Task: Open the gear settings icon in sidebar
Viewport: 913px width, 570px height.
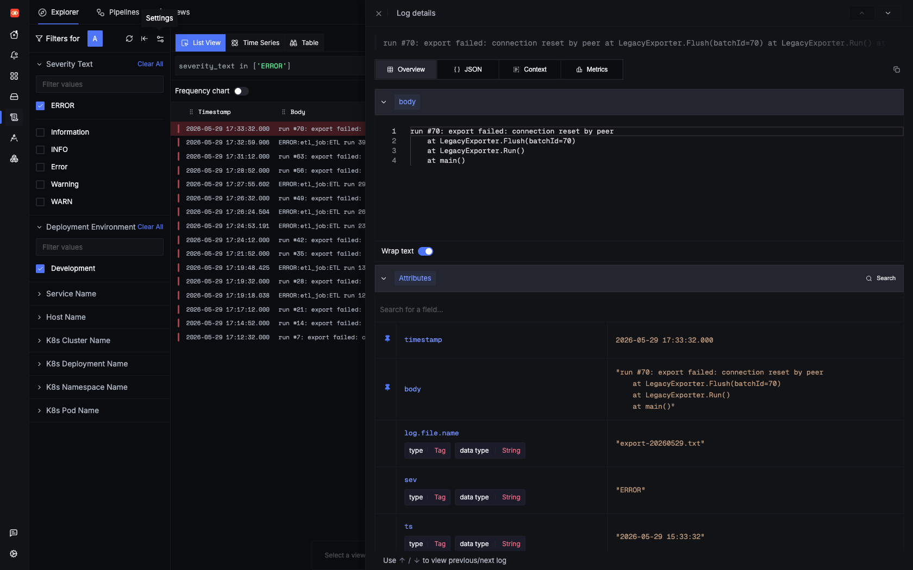Action: [14, 554]
